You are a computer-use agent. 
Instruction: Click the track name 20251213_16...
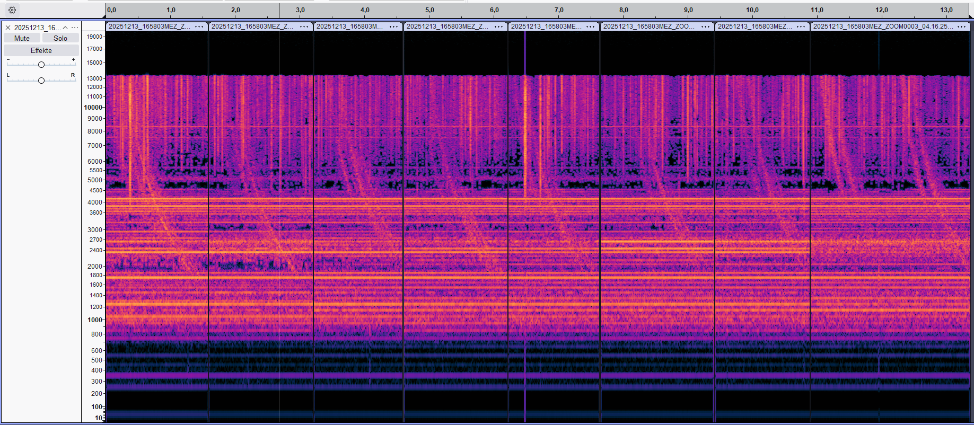[x=37, y=28]
